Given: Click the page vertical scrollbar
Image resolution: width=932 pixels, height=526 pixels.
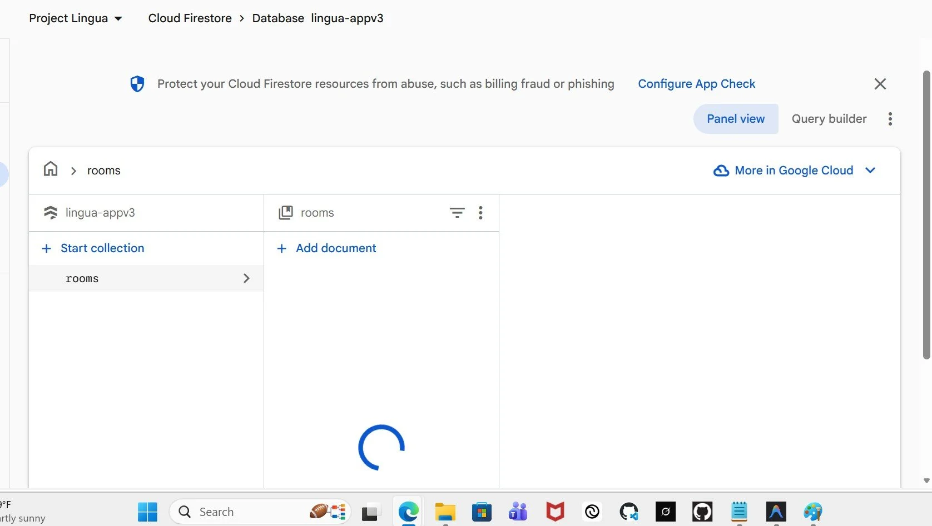Looking at the screenshot, I should click(926, 215).
